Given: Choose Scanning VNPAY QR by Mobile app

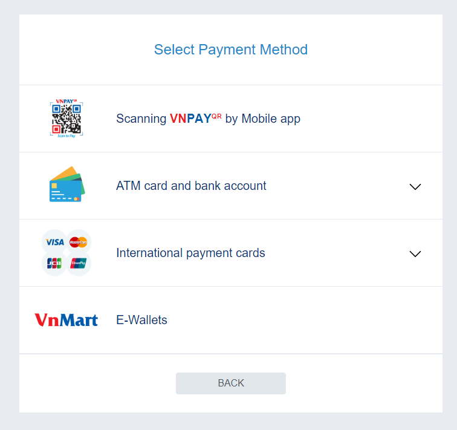Looking at the screenshot, I should (231, 119).
